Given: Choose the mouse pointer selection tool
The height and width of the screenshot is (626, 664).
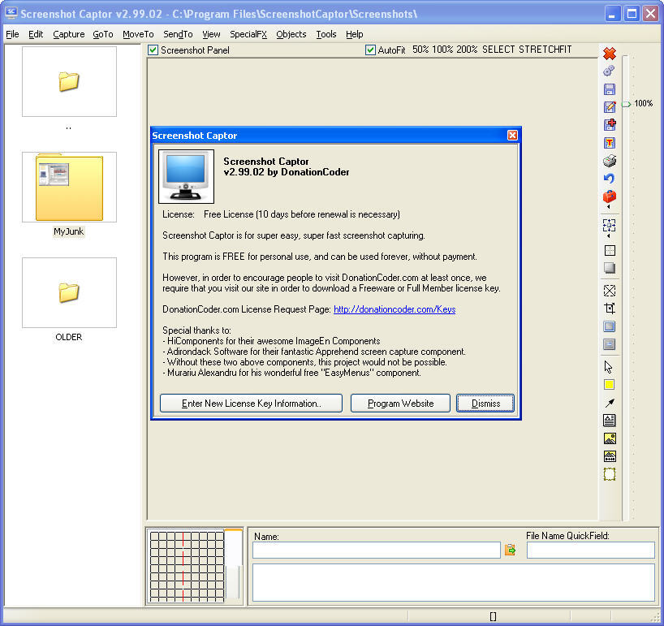Looking at the screenshot, I should pyautogui.click(x=610, y=367).
